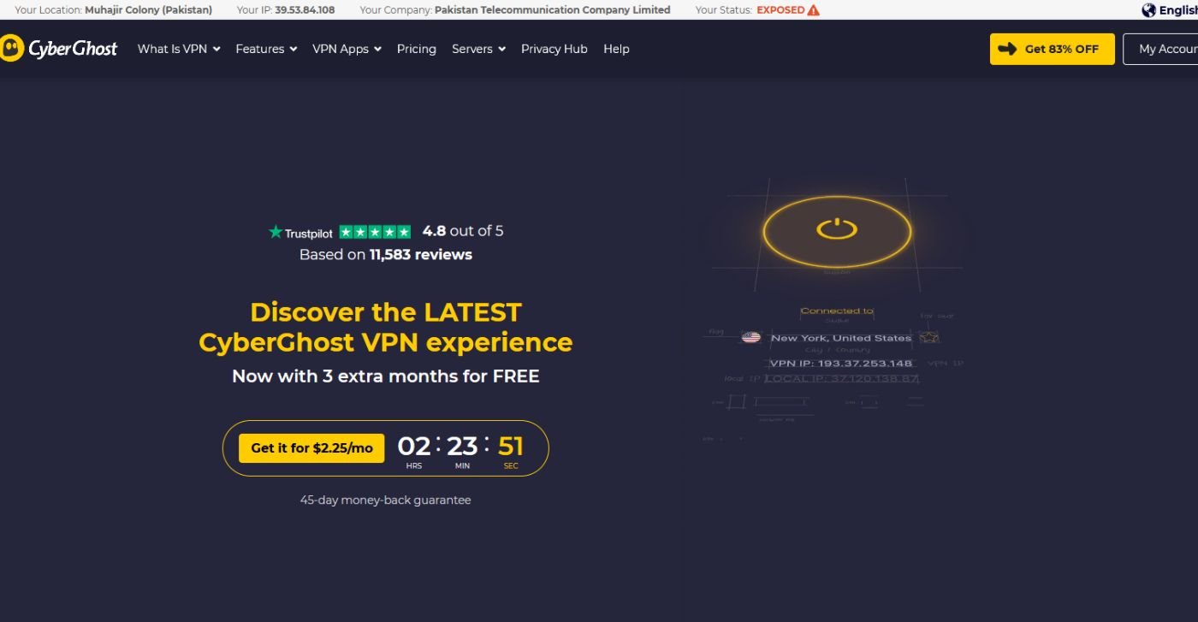This screenshot has width=1198, height=622.
Task: Click the countdown timer hours value
Action: pos(414,446)
